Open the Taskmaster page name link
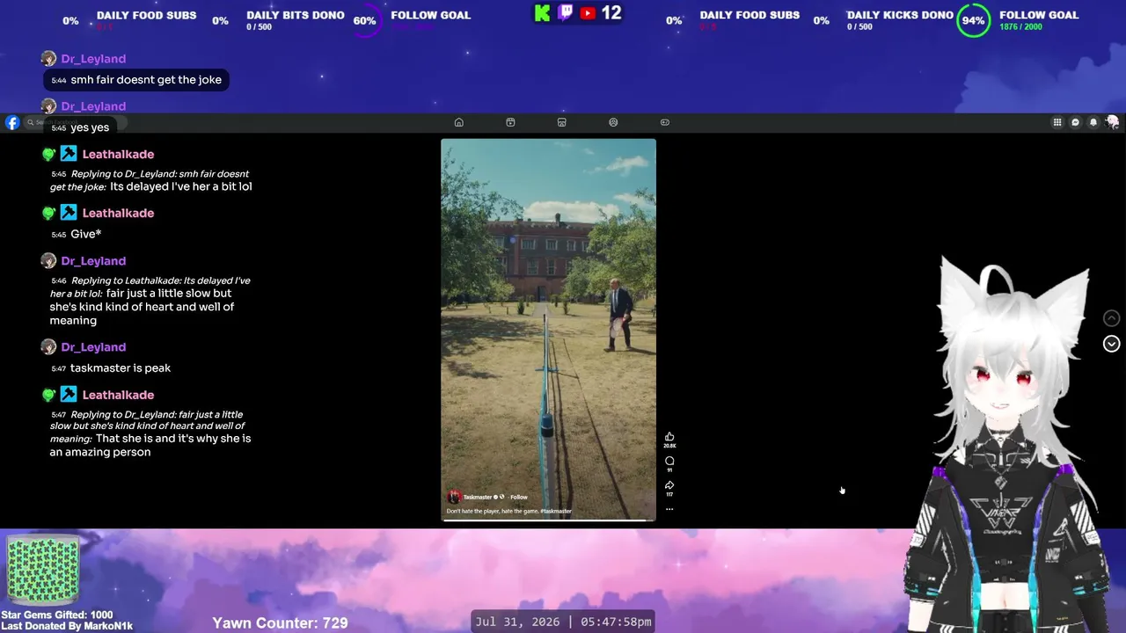Screen dimensions: 1126x633 coord(479,497)
